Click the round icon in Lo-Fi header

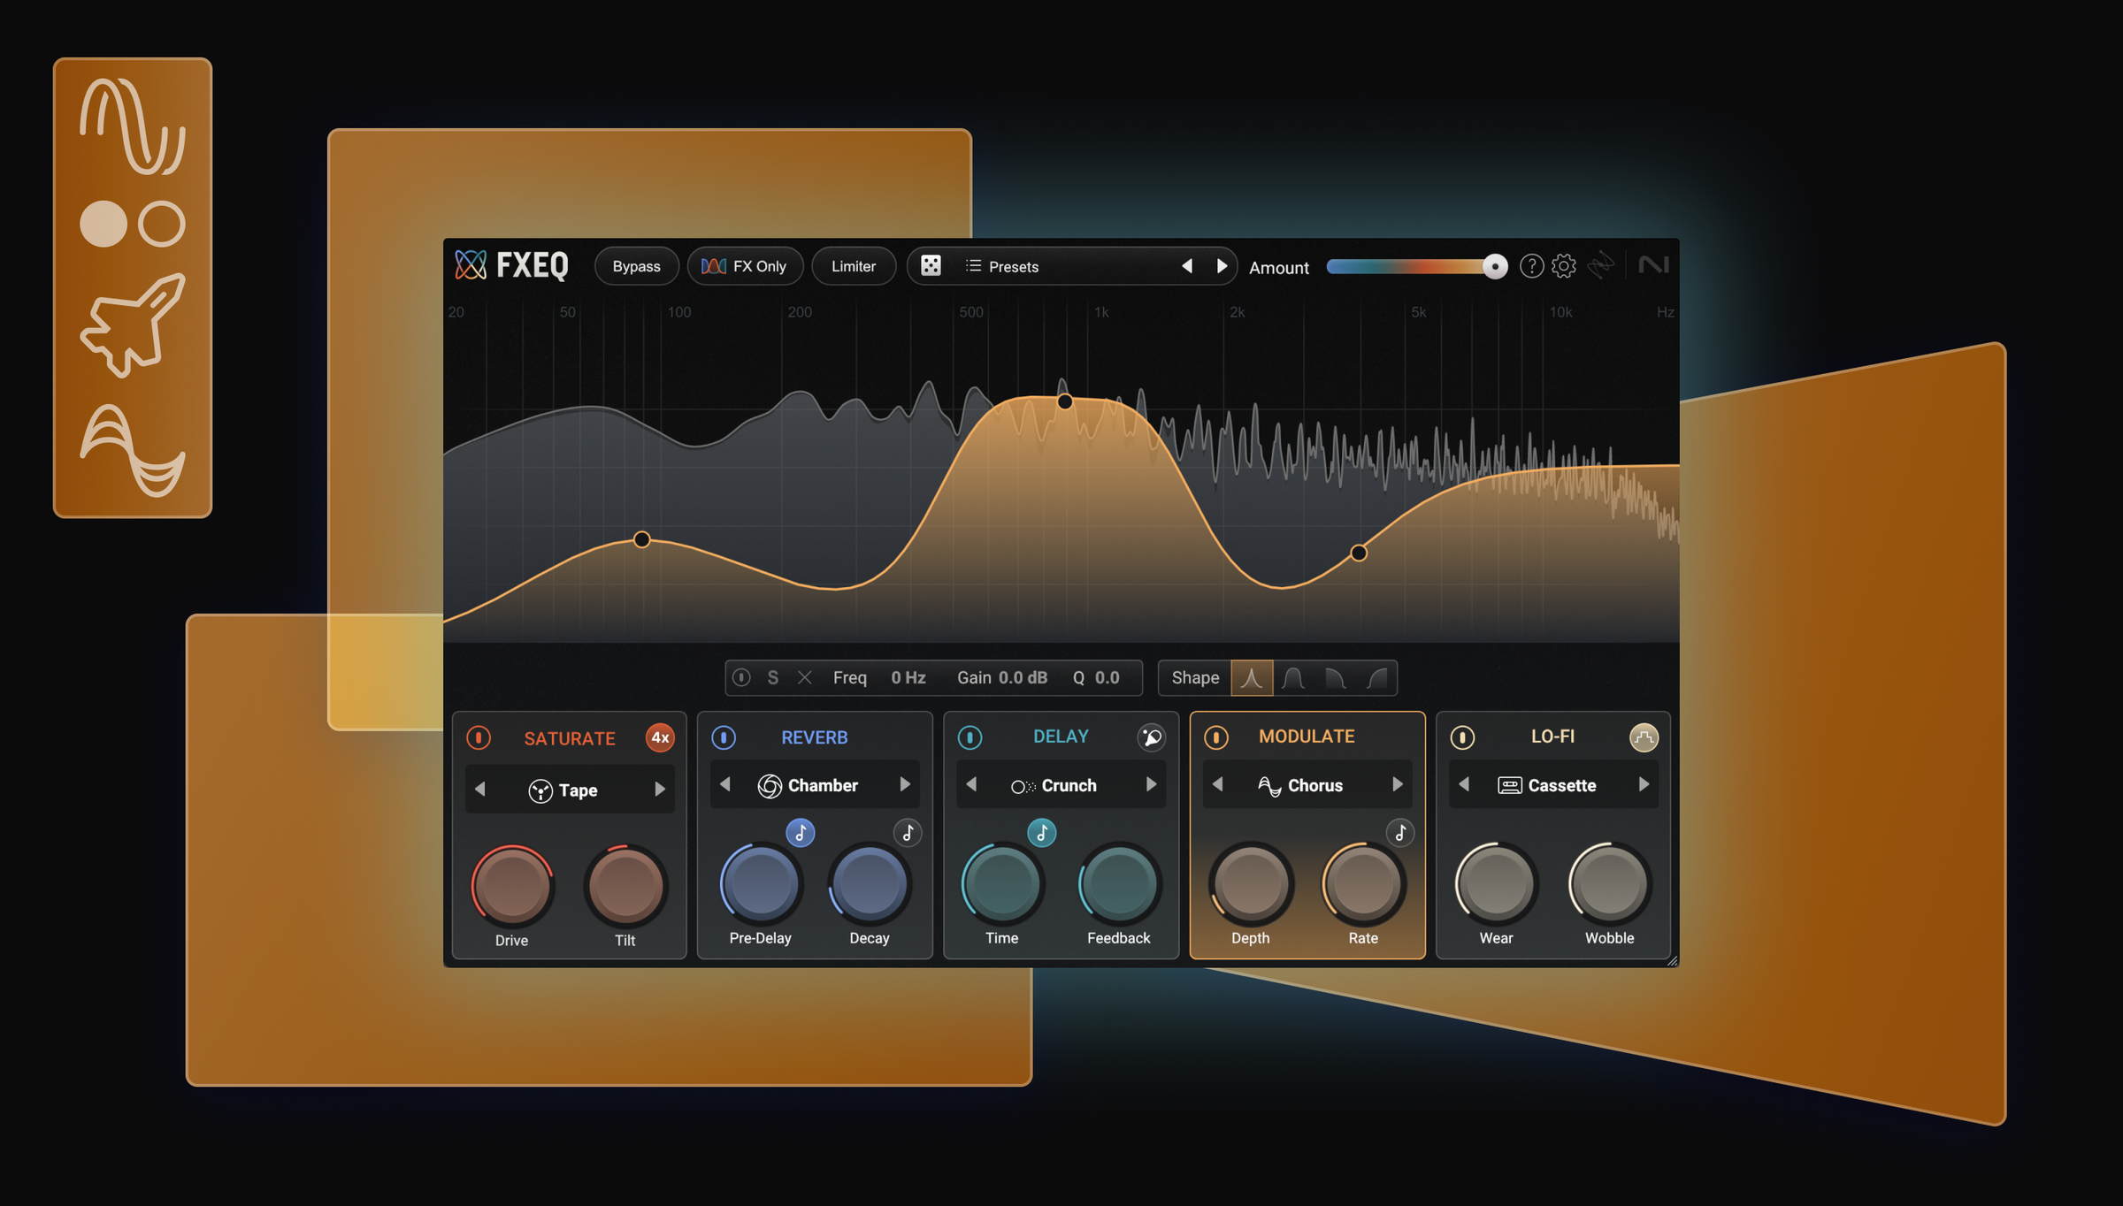click(1644, 737)
